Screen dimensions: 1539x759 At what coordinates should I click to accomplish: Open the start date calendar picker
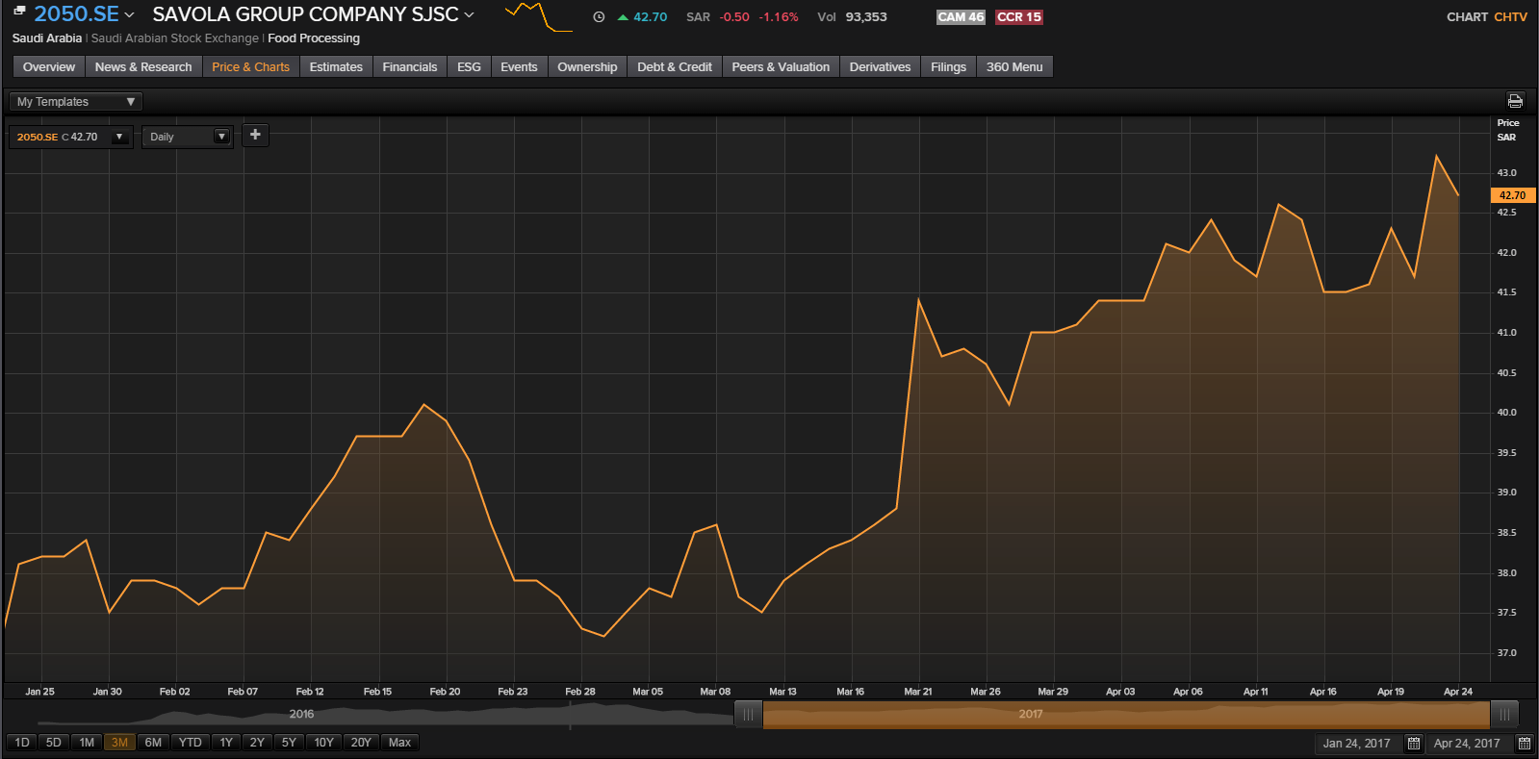click(x=1413, y=744)
